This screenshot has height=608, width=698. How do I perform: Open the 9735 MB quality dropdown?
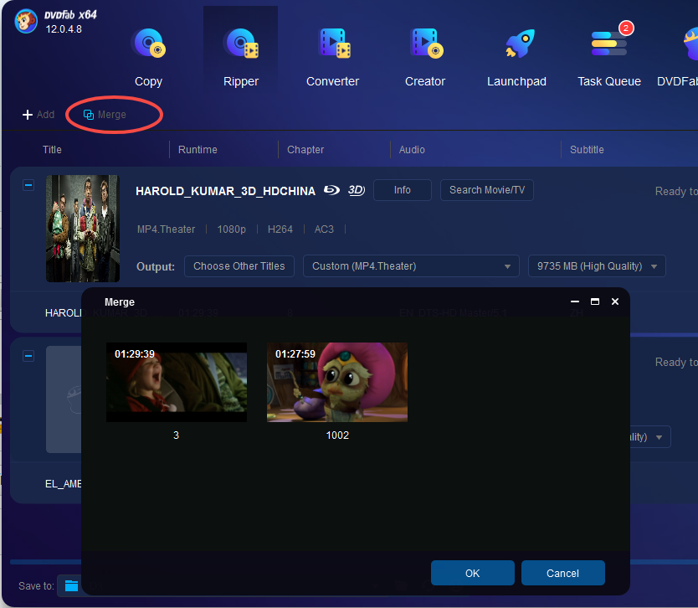coord(597,266)
